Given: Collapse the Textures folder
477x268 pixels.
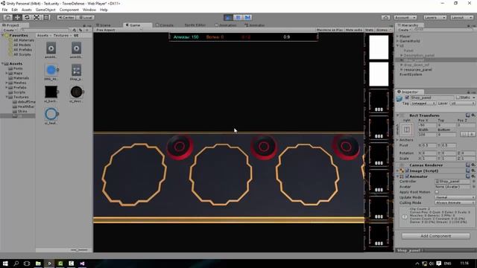Looking at the screenshot, I should [7, 97].
